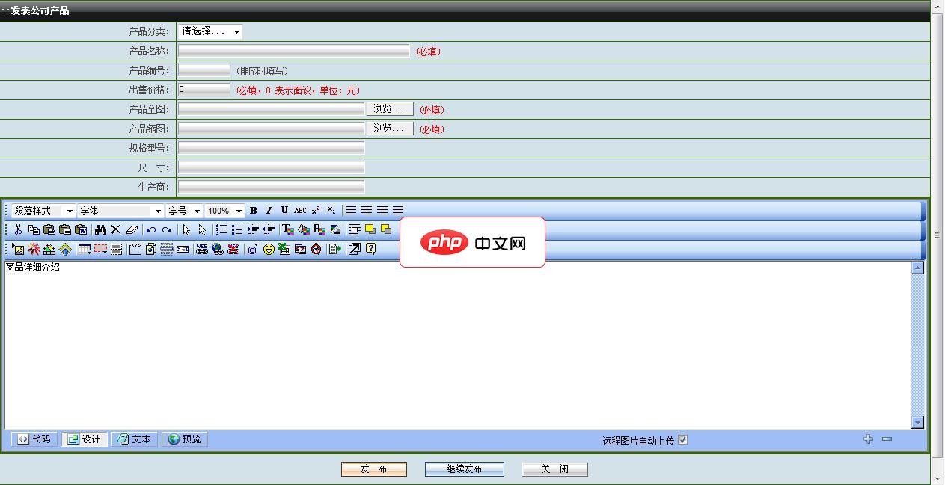Open the Find icon (binoculars) in toolbar
Image resolution: width=945 pixels, height=485 pixels.
(x=100, y=229)
